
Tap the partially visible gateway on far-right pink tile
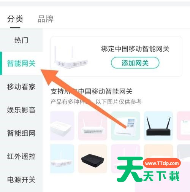[184, 126]
